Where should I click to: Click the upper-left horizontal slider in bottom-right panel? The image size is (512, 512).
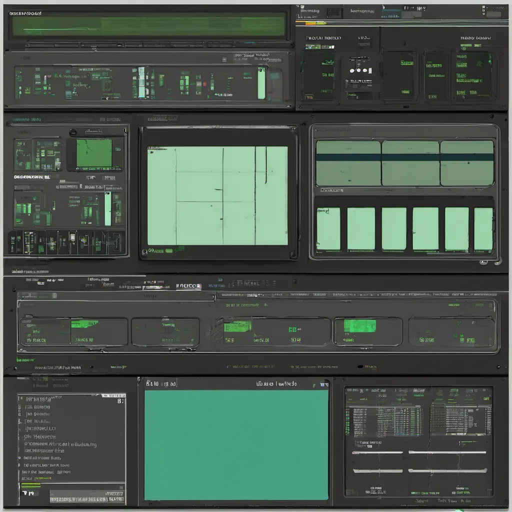point(377,452)
